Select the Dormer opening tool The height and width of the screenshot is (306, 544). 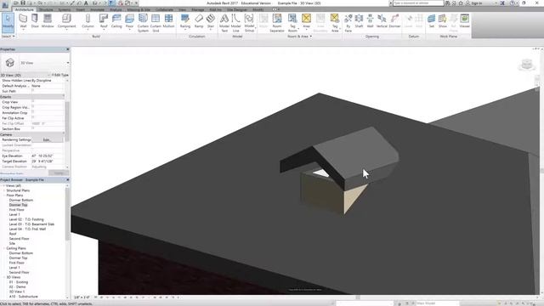point(394,21)
